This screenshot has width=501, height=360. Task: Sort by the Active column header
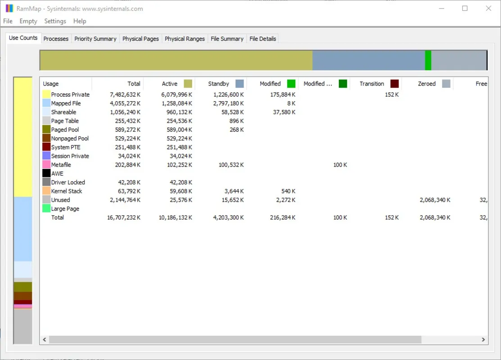click(169, 84)
